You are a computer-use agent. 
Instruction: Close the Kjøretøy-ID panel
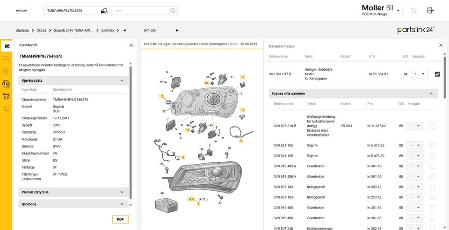pyautogui.click(x=131, y=45)
